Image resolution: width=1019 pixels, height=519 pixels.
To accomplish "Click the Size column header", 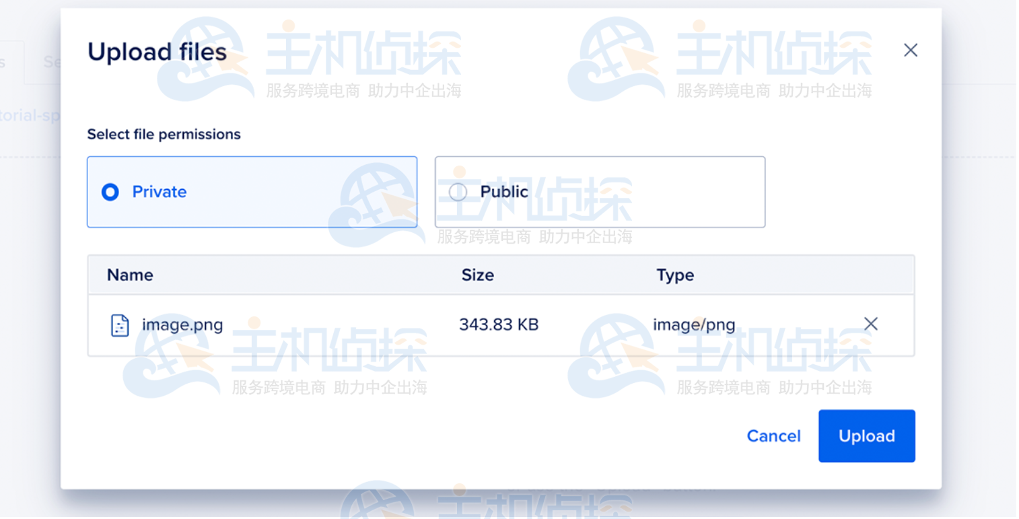I will pyautogui.click(x=478, y=275).
